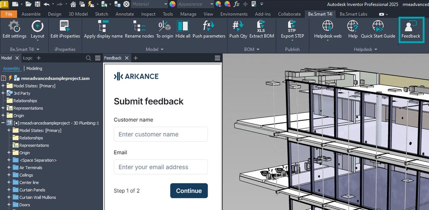Switch browser to Modeling view

[34, 68]
